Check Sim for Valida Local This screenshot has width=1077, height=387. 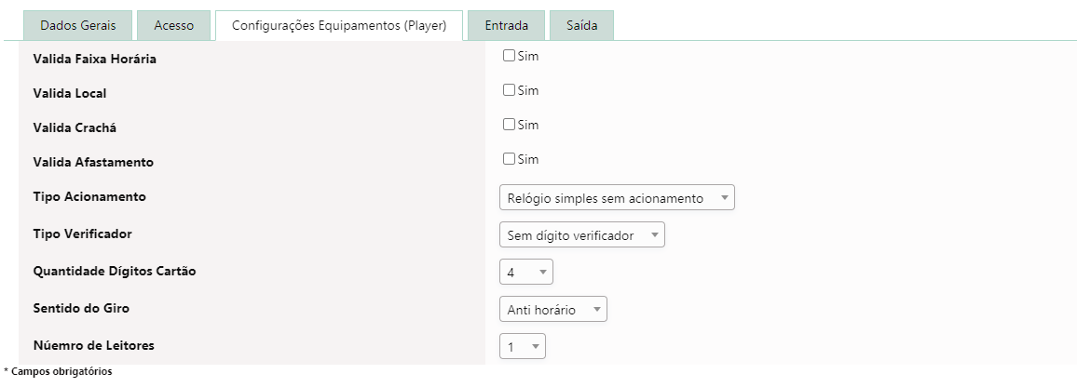pyautogui.click(x=509, y=90)
